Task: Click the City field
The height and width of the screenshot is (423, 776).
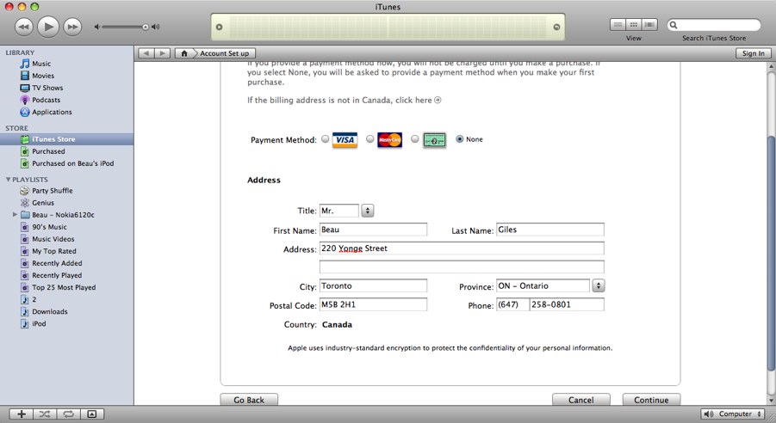Action: (x=373, y=285)
